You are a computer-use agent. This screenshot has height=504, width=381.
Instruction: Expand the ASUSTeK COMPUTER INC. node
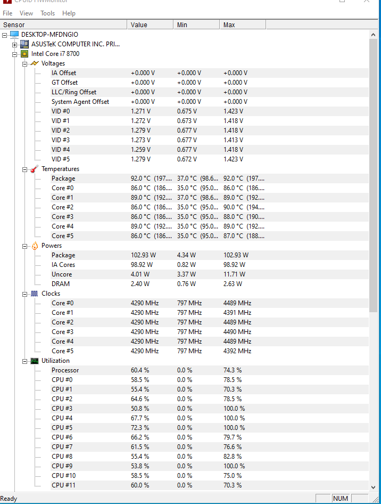pyautogui.click(x=14, y=45)
